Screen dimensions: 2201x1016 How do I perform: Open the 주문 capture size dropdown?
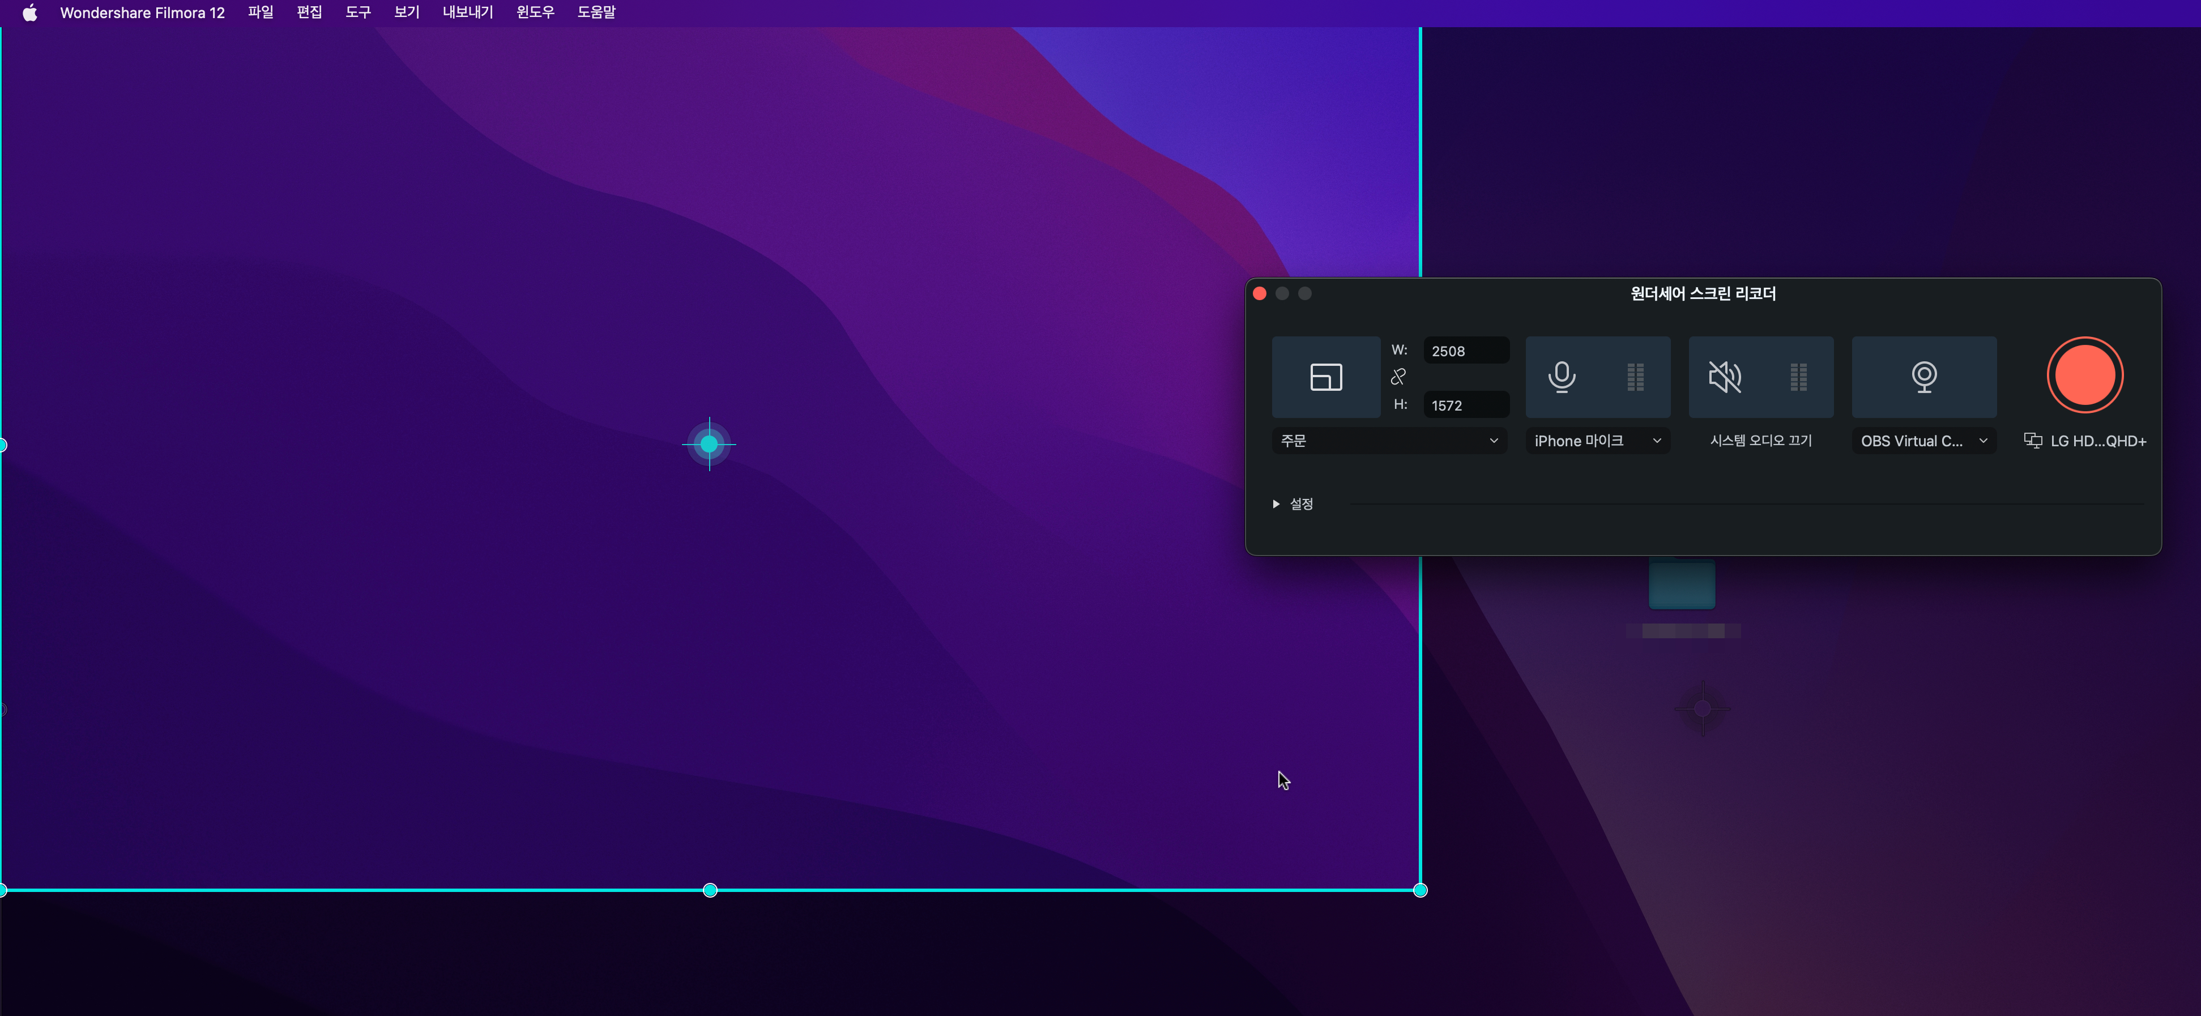1389,441
